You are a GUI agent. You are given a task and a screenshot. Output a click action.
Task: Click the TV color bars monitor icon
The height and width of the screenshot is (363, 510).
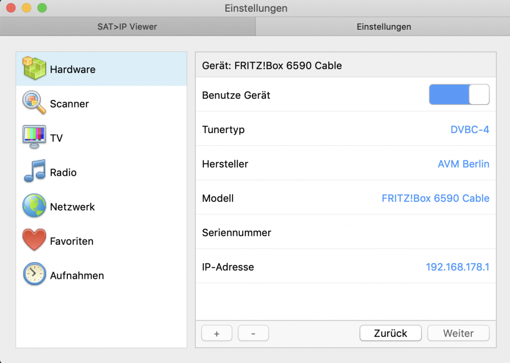click(x=34, y=138)
